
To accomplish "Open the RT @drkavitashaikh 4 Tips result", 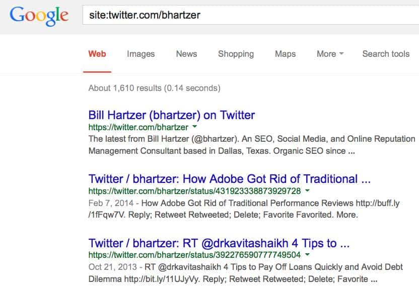I will click(219, 243).
